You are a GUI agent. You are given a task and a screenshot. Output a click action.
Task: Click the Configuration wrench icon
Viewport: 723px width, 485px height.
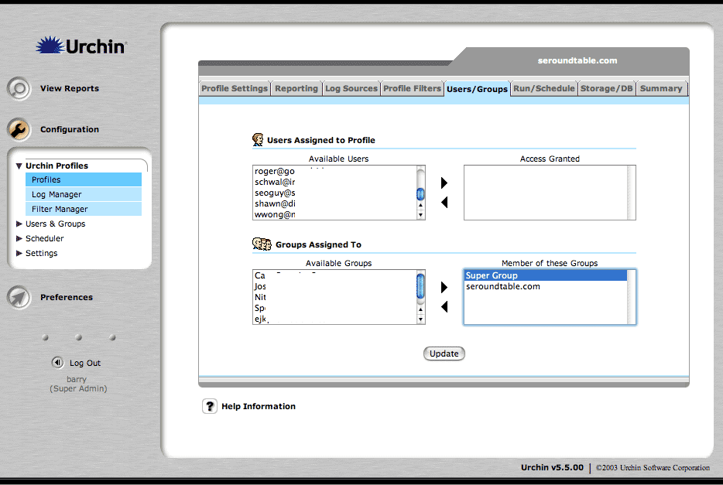pyautogui.click(x=19, y=129)
